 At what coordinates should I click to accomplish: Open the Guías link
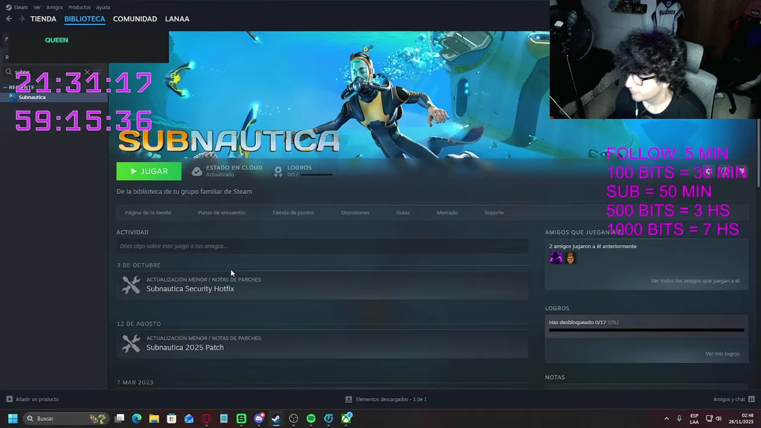click(403, 212)
